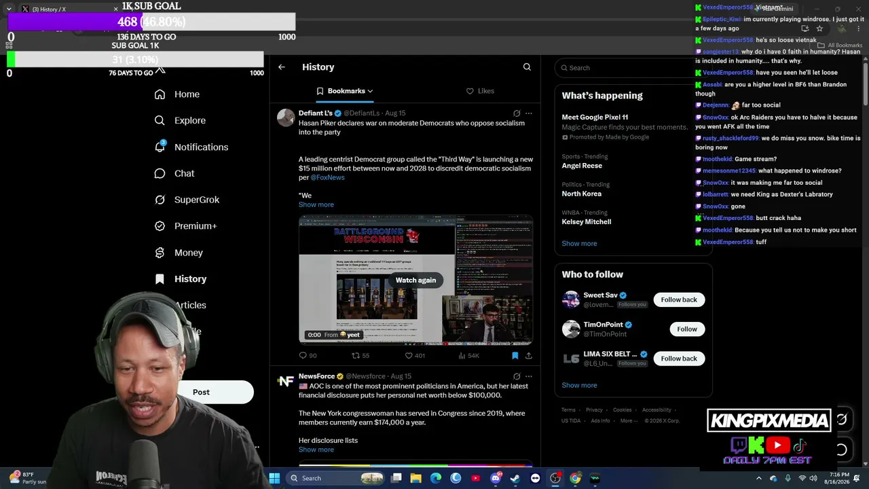Open Steam from the taskbar
The height and width of the screenshot is (489, 869).
point(515,478)
